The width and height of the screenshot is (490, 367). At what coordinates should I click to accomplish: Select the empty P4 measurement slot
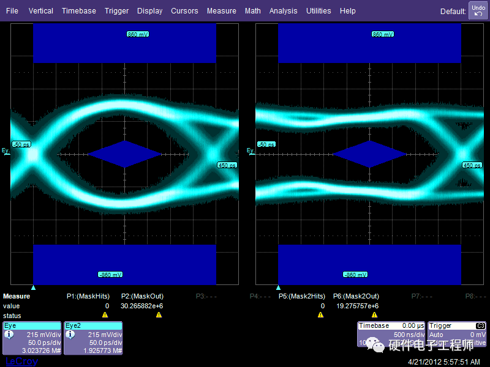tap(260, 296)
